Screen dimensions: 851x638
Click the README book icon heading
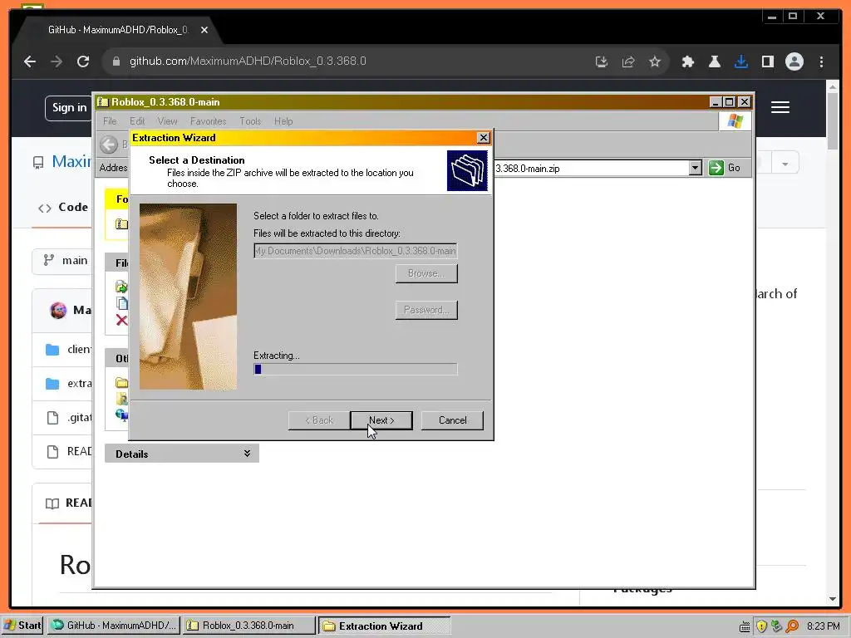(52, 503)
